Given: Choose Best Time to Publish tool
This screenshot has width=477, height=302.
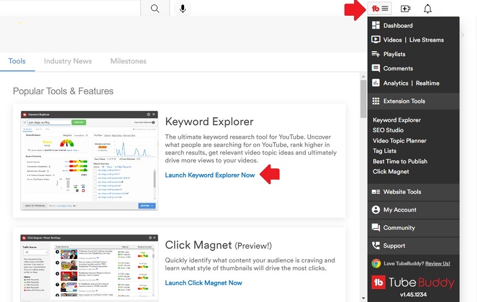Looking at the screenshot, I should [x=400, y=161].
